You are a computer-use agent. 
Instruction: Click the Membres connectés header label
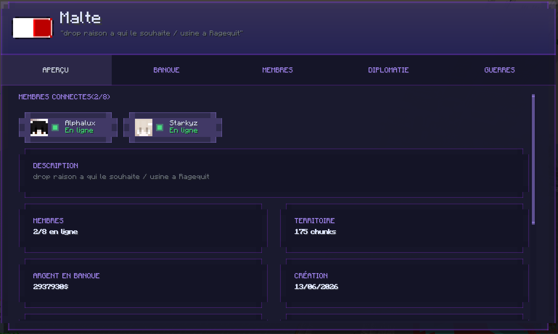pyautogui.click(x=64, y=97)
